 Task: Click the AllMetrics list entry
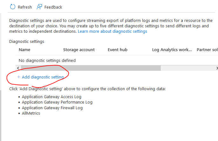[31, 113]
